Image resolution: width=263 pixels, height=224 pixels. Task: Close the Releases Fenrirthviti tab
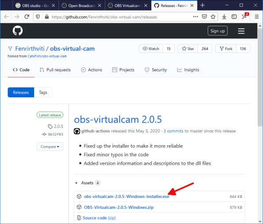pos(192,5)
